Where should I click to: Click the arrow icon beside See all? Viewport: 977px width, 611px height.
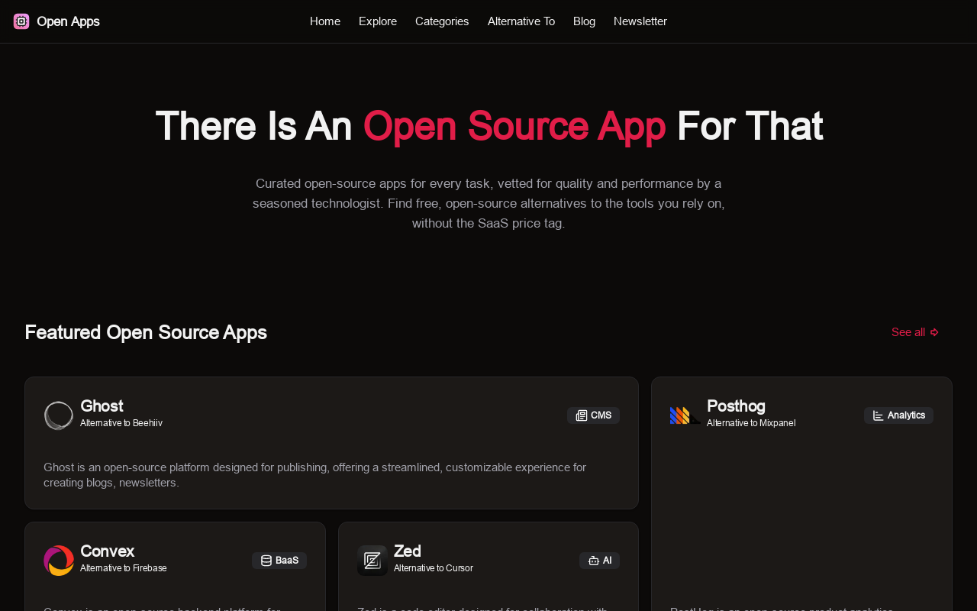click(934, 332)
